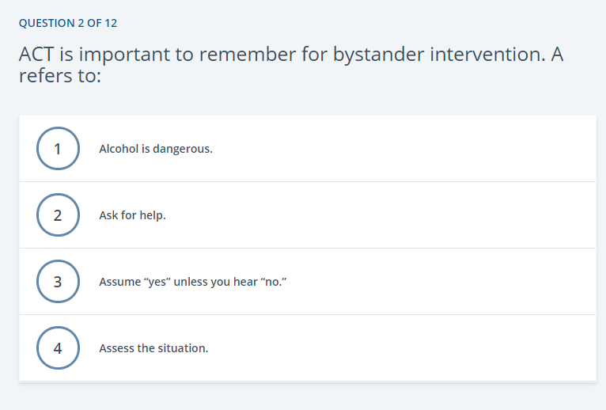This screenshot has width=606, height=410.
Task: Select answer circle number 4
Action: click(x=58, y=348)
